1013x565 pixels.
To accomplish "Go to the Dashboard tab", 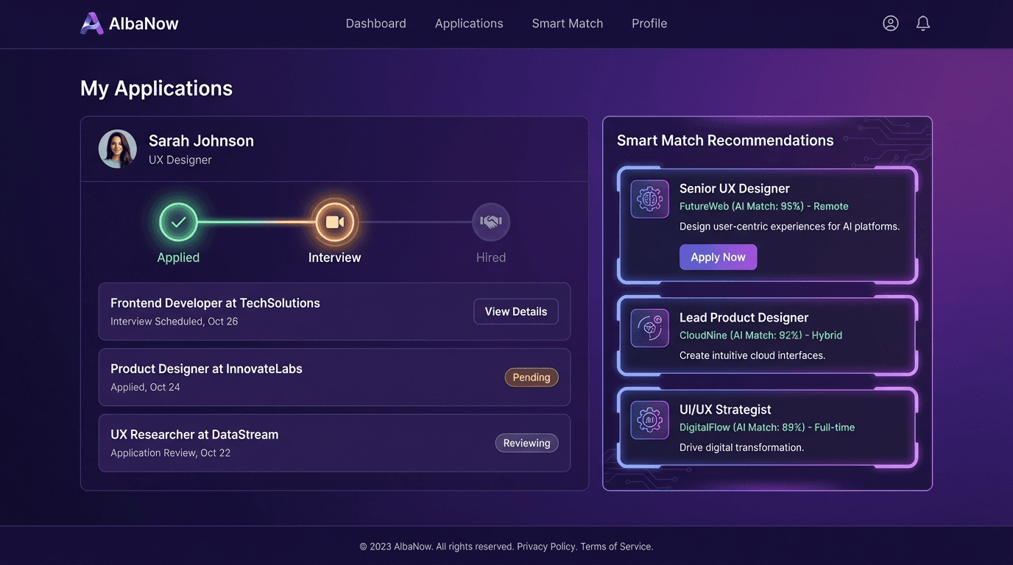I will [375, 24].
